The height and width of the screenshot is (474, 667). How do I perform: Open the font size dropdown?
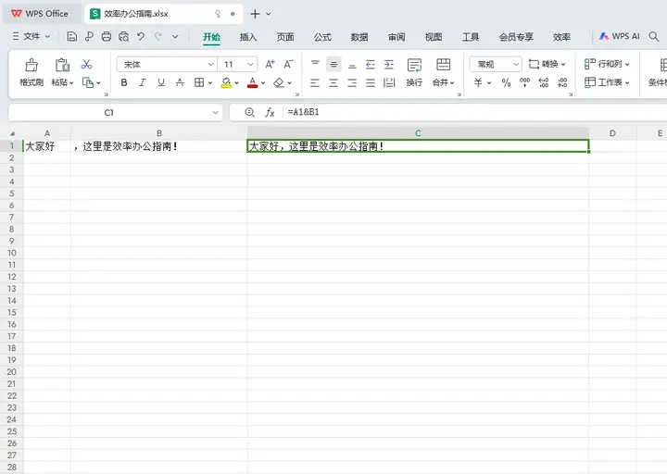(250, 64)
